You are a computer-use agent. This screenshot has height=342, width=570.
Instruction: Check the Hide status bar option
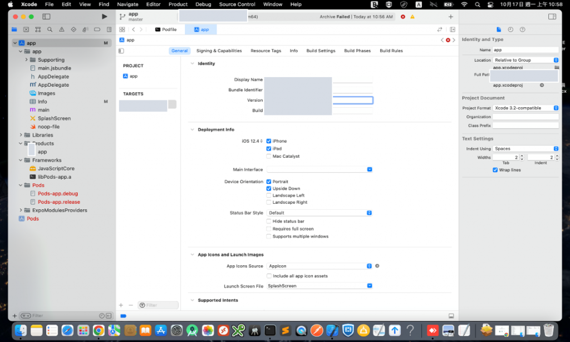tap(269, 221)
